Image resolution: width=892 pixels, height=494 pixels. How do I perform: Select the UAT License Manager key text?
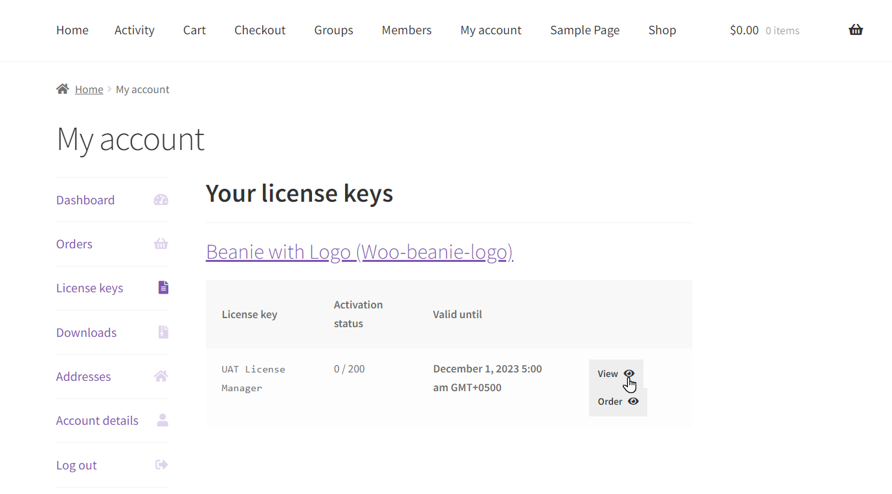click(253, 378)
